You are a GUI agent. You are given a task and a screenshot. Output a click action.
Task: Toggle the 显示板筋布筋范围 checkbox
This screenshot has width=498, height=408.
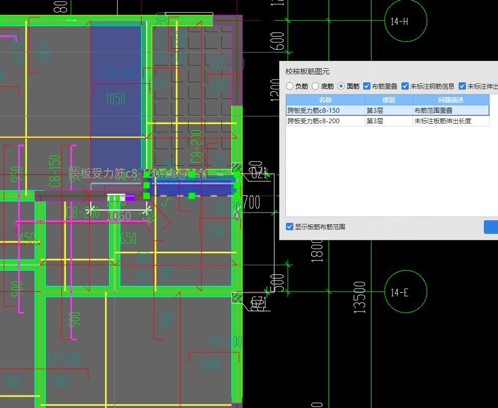pyautogui.click(x=289, y=227)
